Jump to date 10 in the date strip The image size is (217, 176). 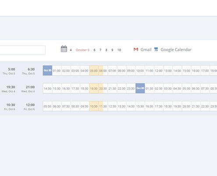pos(119,50)
